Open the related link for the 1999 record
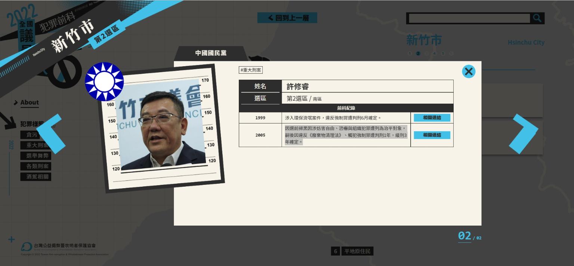 click(x=432, y=118)
